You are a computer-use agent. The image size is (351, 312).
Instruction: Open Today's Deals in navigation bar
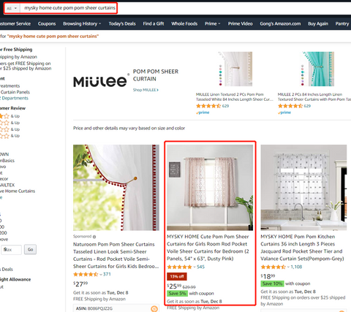pyautogui.click(x=122, y=23)
